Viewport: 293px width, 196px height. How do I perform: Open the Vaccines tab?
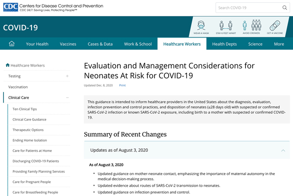pyautogui.click(x=68, y=44)
